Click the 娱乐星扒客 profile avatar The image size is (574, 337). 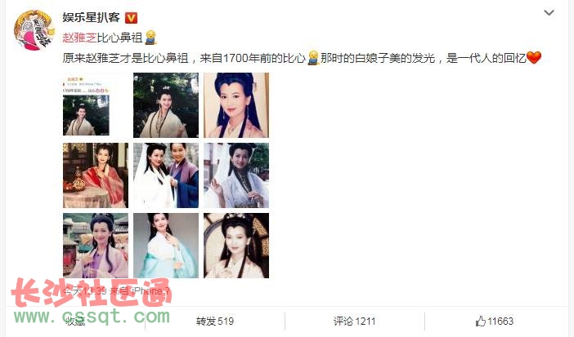coord(34,30)
